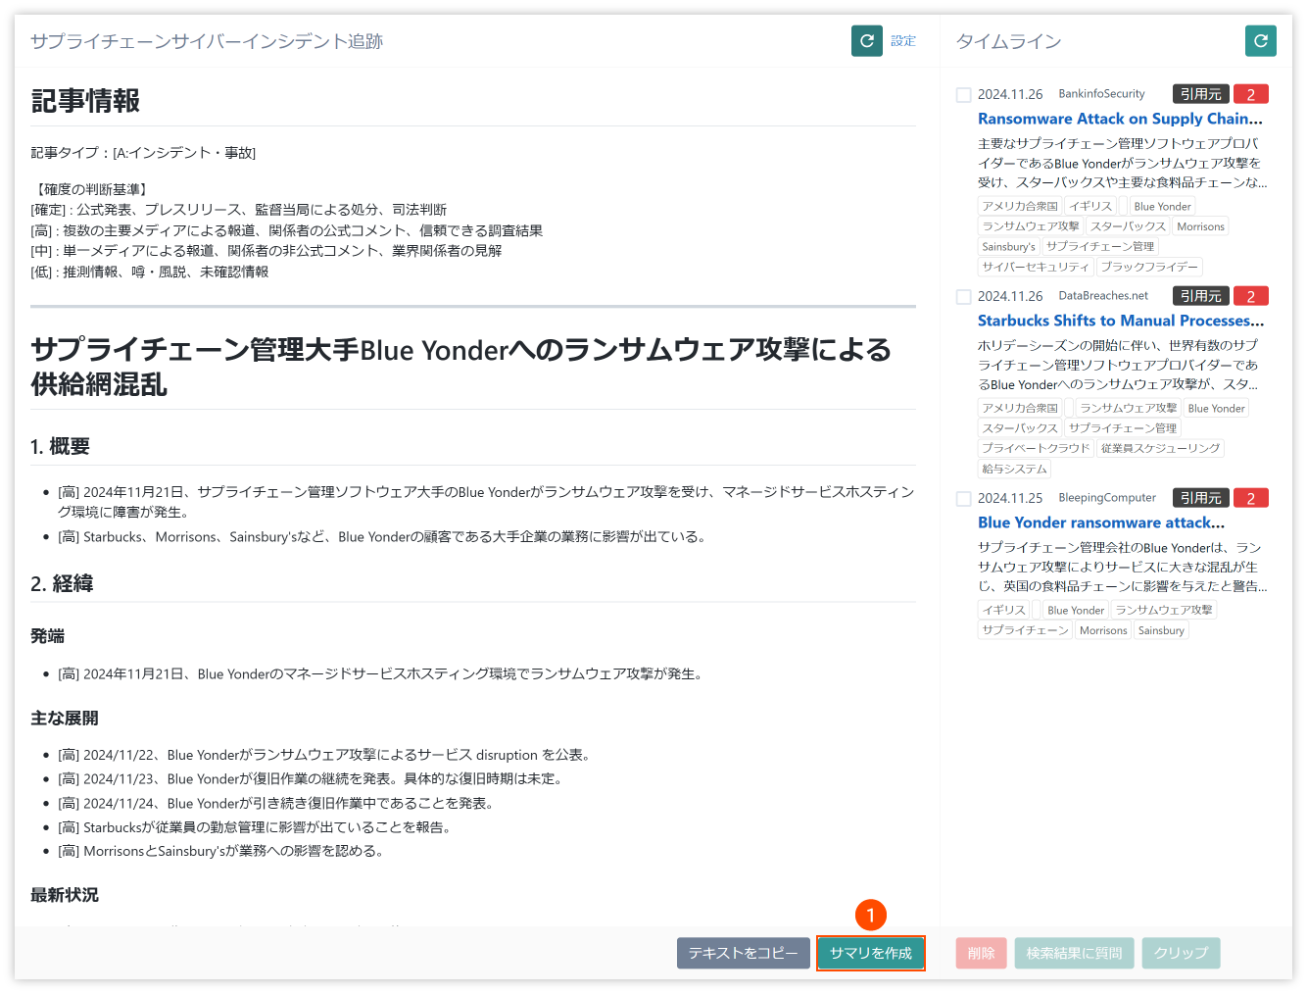The height and width of the screenshot is (994, 1307).
Task: Select the サイバーセキュリティ tag
Action: (x=1036, y=267)
